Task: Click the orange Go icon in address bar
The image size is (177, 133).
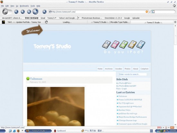Action: [x=147, y=12]
